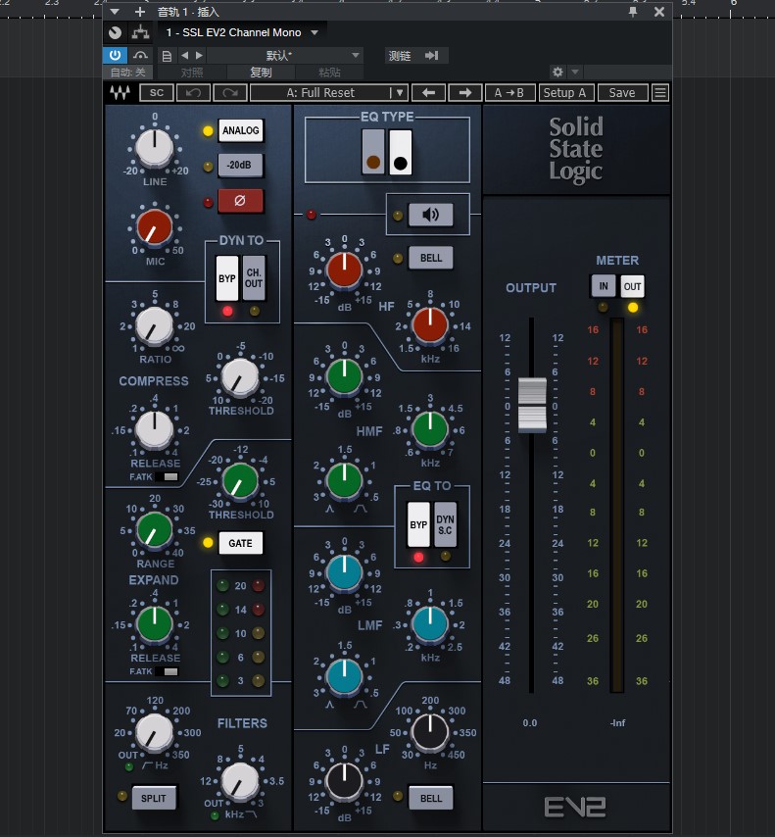This screenshot has height=837, width=775.
Task: Click the 测链 sidechain label
Action: coord(400,56)
